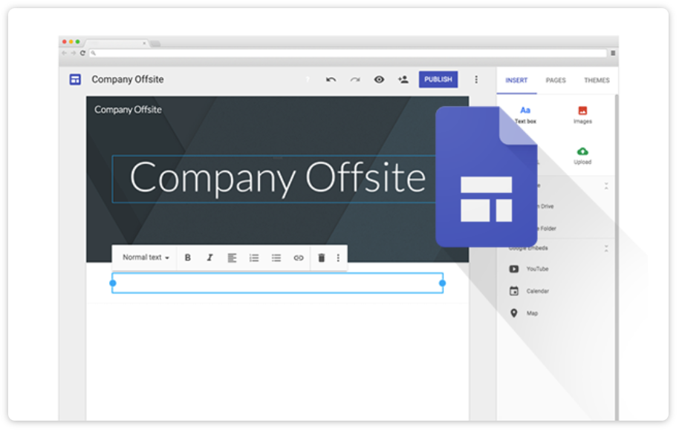Toggle italic formatting
Image resolution: width=679 pixels, height=434 pixels.
click(209, 258)
